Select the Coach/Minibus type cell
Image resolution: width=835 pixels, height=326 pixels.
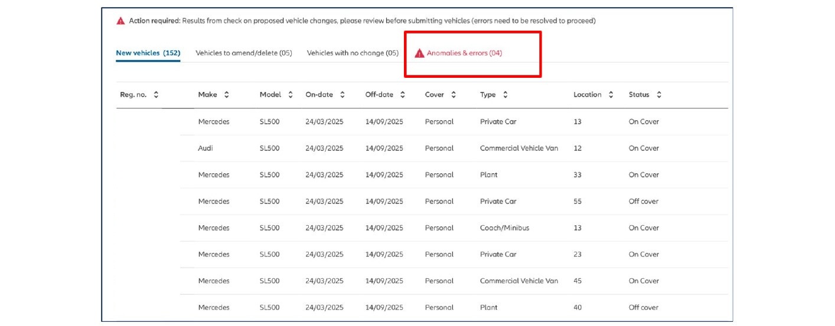[505, 228]
